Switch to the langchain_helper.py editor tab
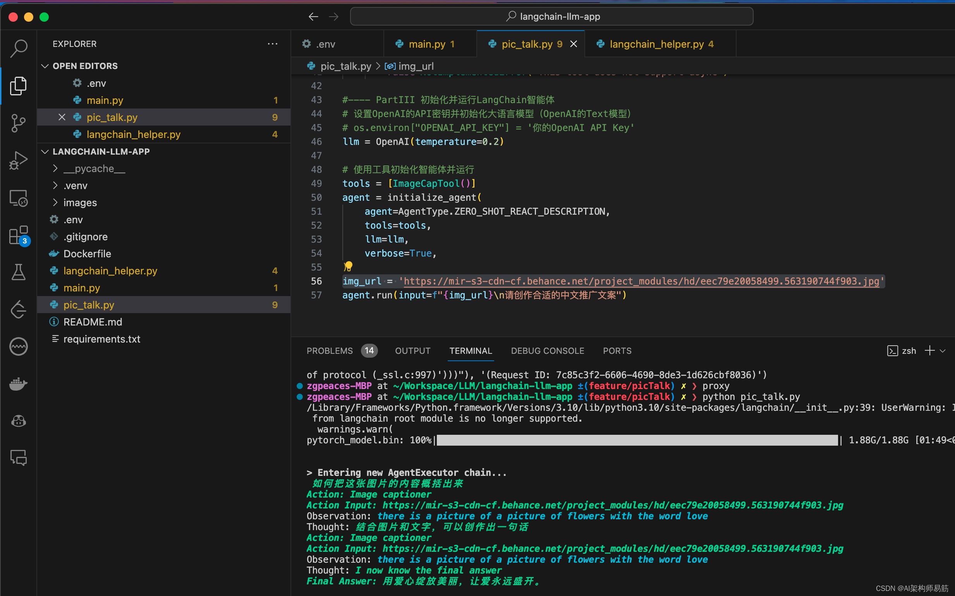 (660, 44)
